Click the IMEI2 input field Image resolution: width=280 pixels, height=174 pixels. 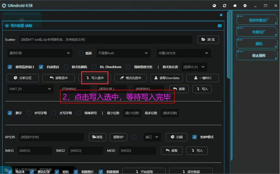pos(86,151)
